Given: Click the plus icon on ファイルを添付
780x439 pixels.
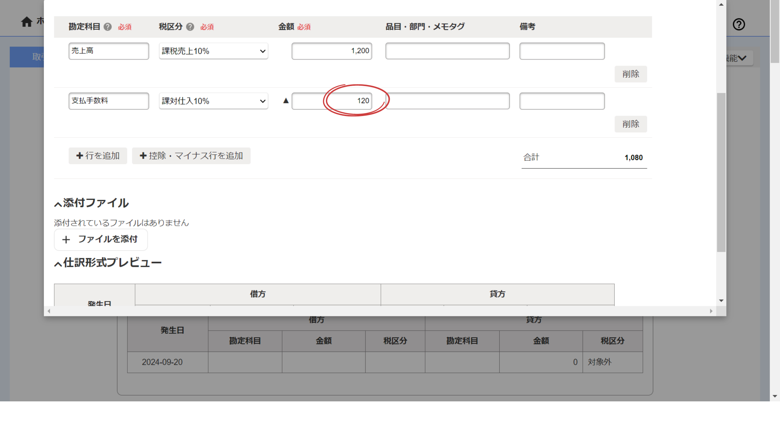Looking at the screenshot, I should pyautogui.click(x=66, y=240).
